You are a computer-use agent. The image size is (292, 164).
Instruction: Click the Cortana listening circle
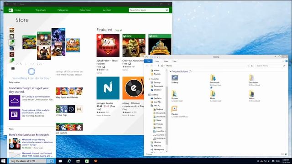tap(31, 72)
